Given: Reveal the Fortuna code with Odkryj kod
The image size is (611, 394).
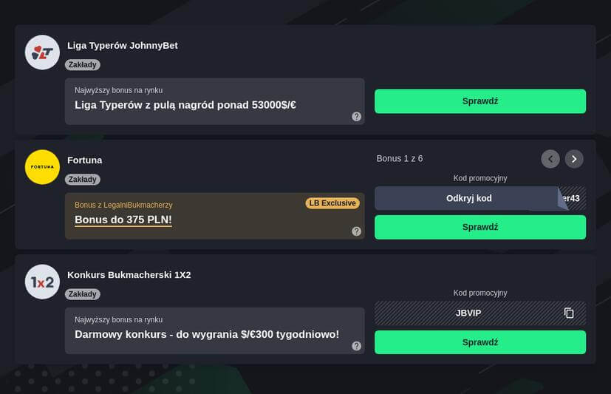Looking at the screenshot, I should 468,198.
